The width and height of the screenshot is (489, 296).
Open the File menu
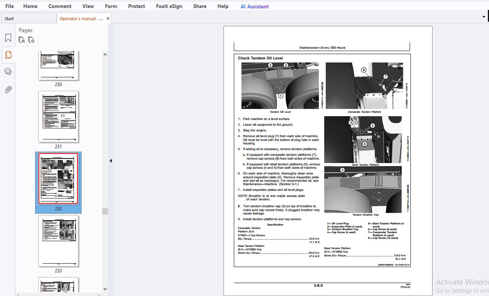(x=10, y=6)
